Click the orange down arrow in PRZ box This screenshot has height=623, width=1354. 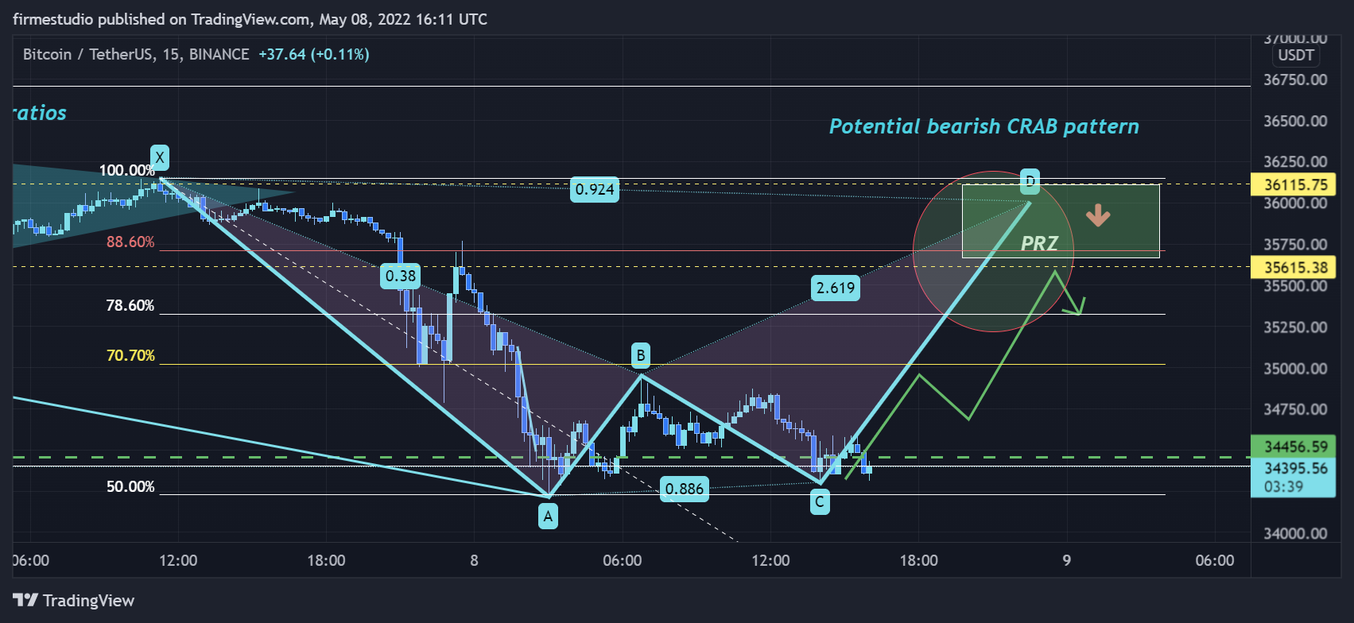point(1098,215)
